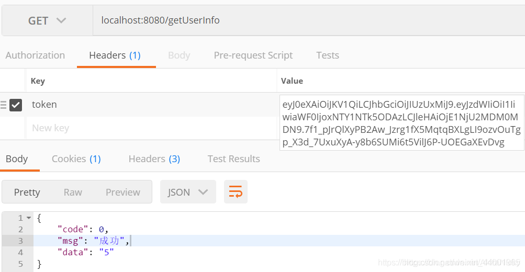Open the GET method dropdown

pyautogui.click(x=47, y=21)
